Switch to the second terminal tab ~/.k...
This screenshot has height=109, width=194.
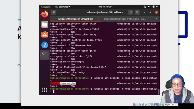coord(125,19)
